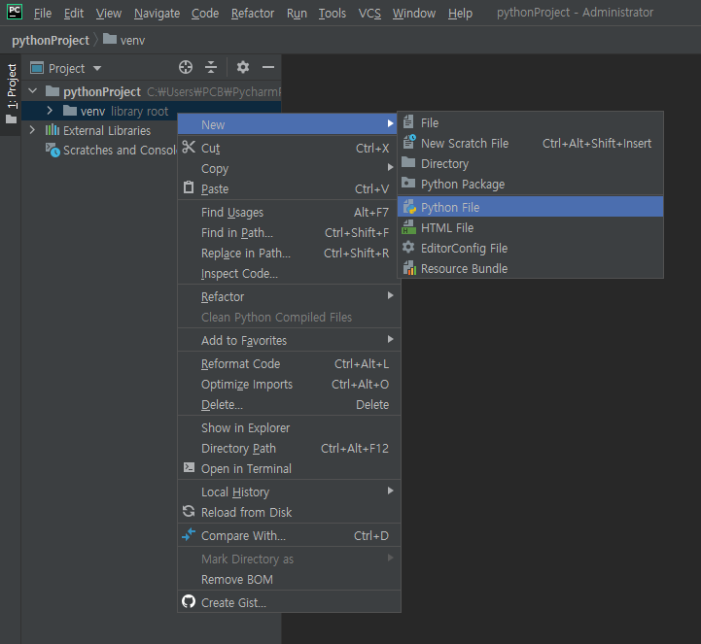Click the Paste clipboard icon

pos(189,187)
